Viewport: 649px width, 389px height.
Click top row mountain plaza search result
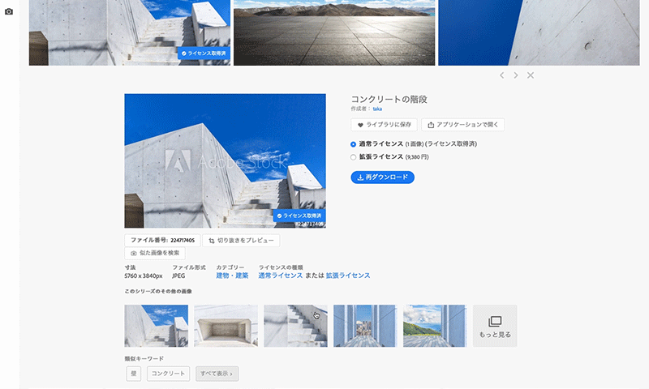(x=334, y=32)
